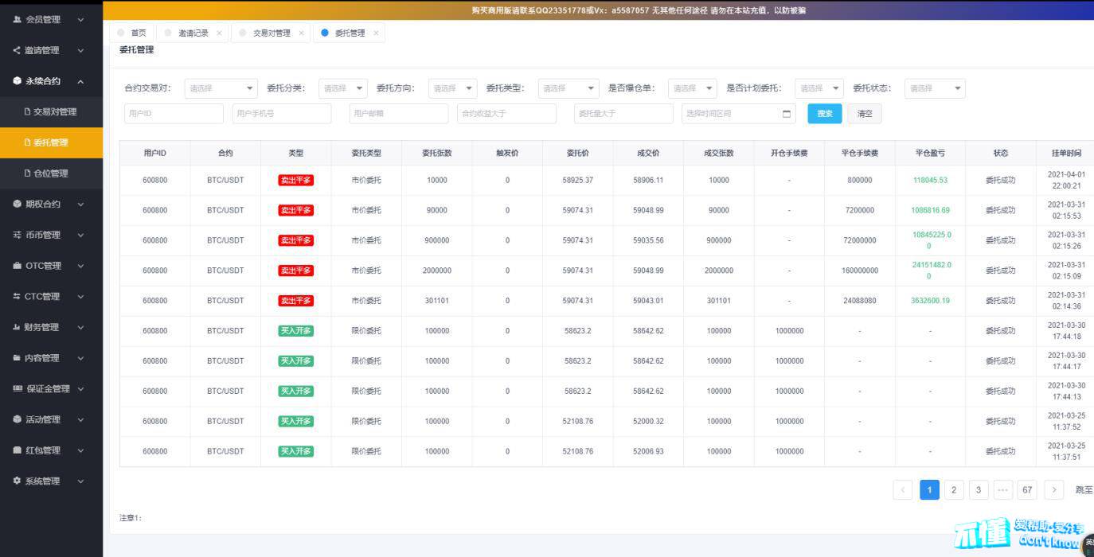The height and width of the screenshot is (557, 1094).
Task: Close the 交易对管理 tab
Action: (x=301, y=33)
